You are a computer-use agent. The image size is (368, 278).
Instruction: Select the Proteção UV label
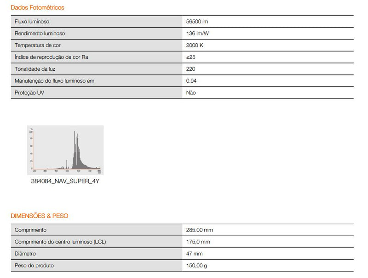[29, 92]
